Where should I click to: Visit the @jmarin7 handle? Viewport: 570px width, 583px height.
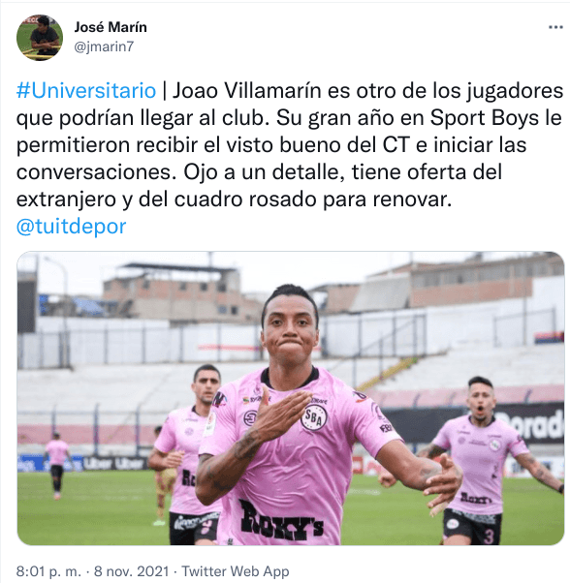[x=104, y=46]
